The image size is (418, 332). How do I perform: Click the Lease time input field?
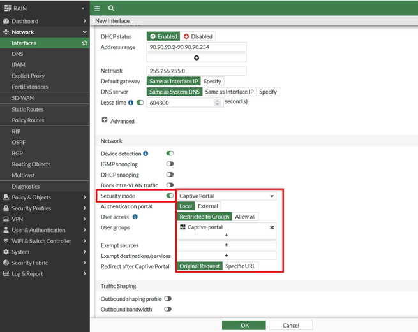[182, 102]
